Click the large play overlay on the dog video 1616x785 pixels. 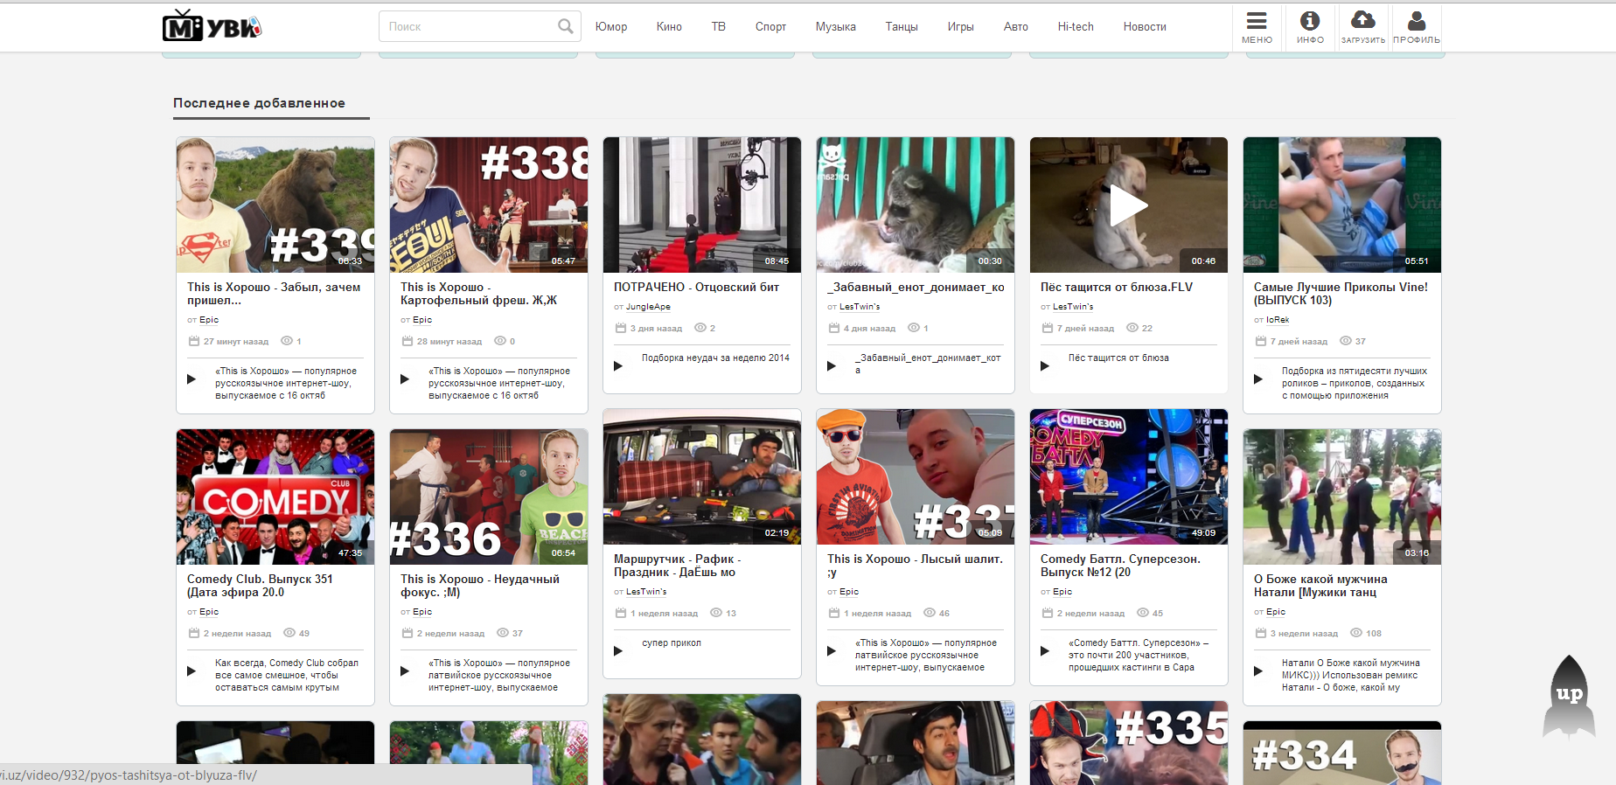pyautogui.click(x=1128, y=205)
